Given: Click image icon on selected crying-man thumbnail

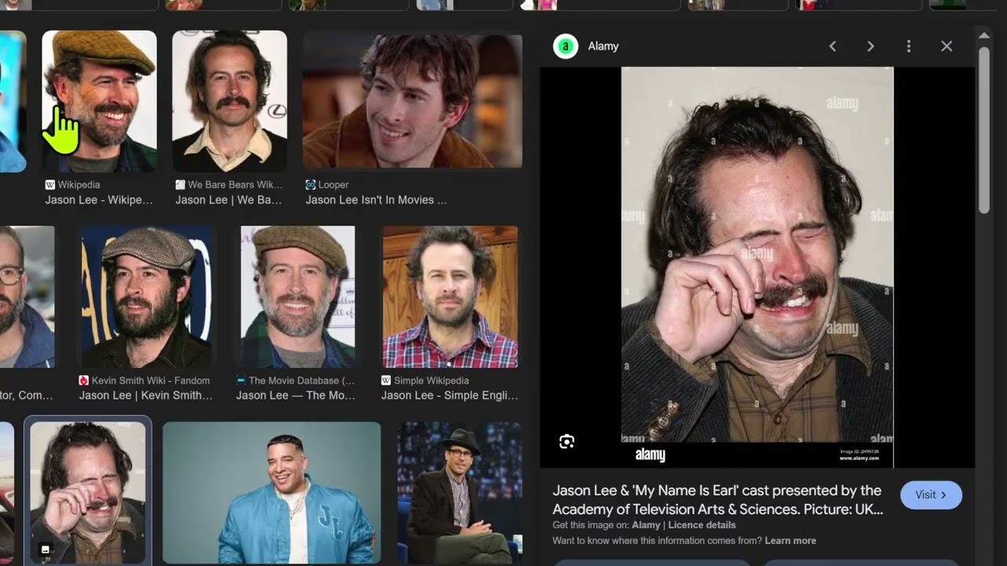Looking at the screenshot, I should click(x=45, y=549).
